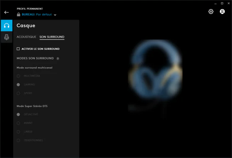Select the Gaming radio option
This screenshot has width=232, height=158.
pos(18,85)
